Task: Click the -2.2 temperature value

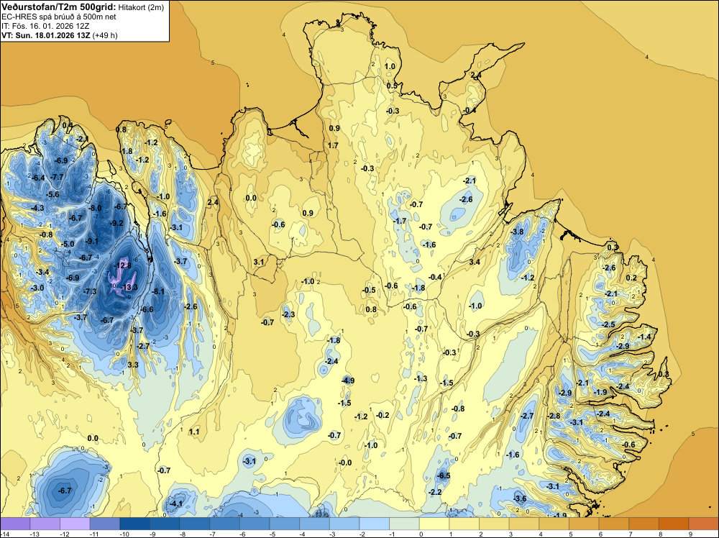Action: coord(435,492)
